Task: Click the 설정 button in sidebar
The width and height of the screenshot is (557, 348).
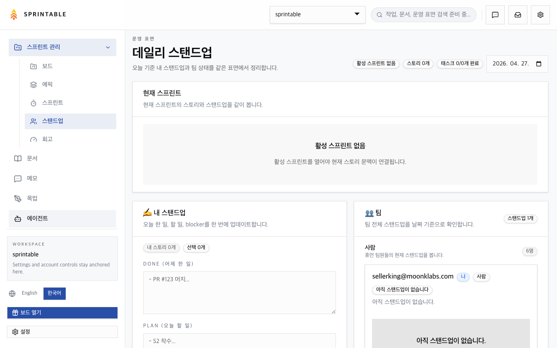Action: point(62,332)
